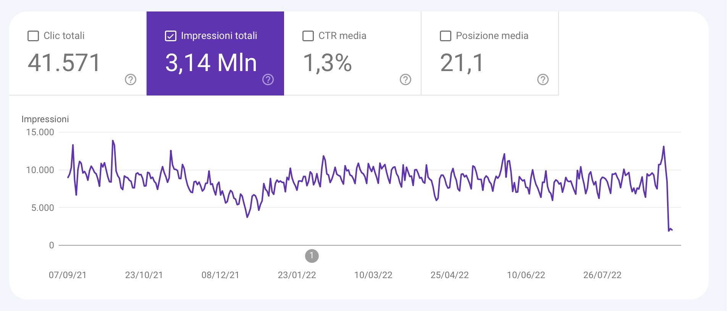727x311 pixels.
Task: Click the 08/12/21 date label
Action: click(220, 275)
